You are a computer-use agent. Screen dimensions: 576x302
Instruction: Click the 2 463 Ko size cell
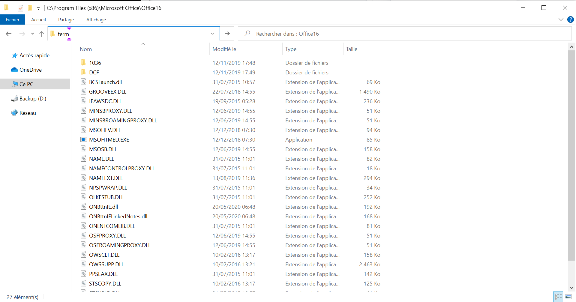pyautogui.click(x=370, y=265)
